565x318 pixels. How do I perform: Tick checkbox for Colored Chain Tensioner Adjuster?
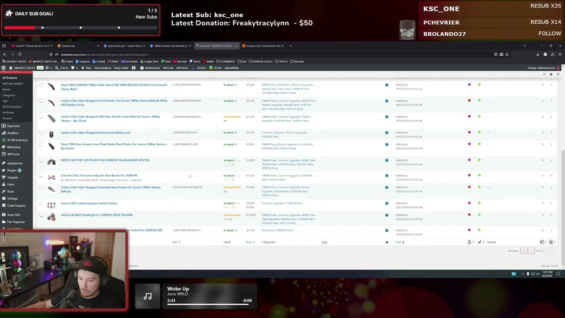point(41,175)
